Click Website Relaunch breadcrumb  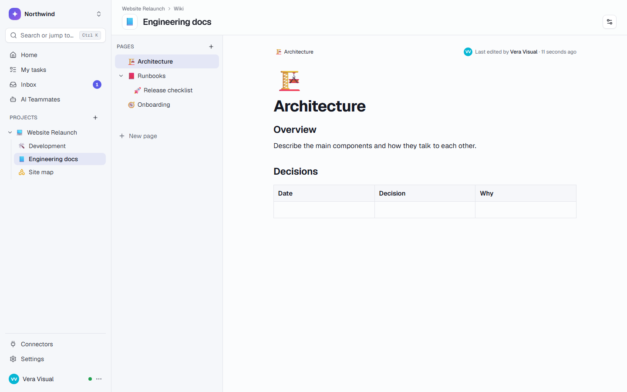pos(143,9)
